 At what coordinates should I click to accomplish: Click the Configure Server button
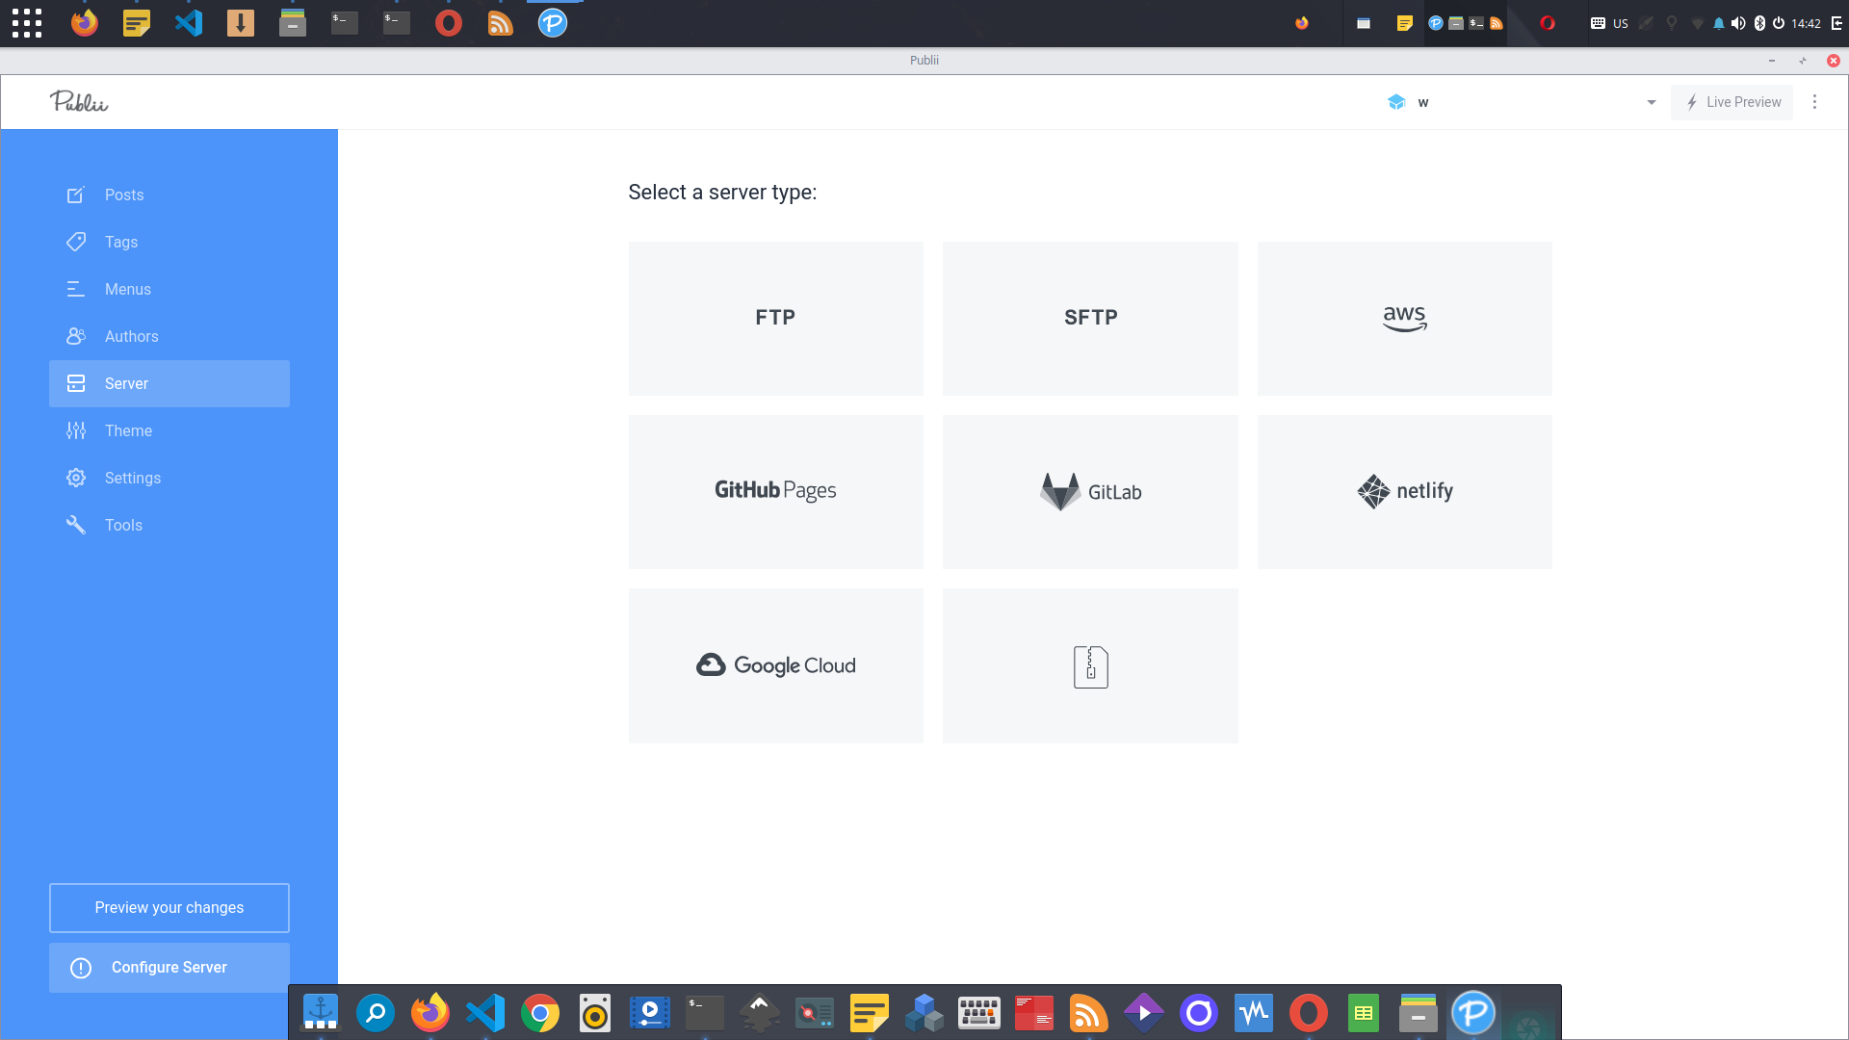(x=169, y=967)
